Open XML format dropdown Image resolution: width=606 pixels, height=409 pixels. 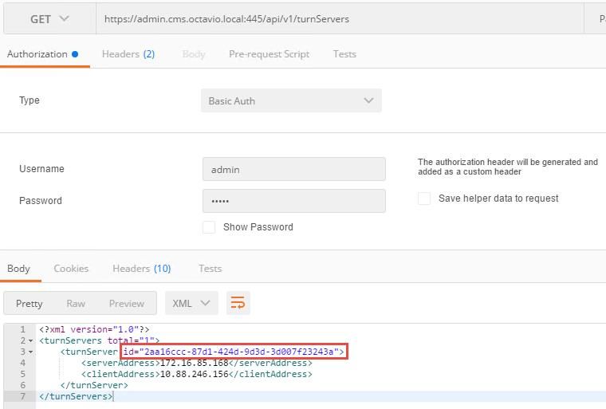coord(191,304)
